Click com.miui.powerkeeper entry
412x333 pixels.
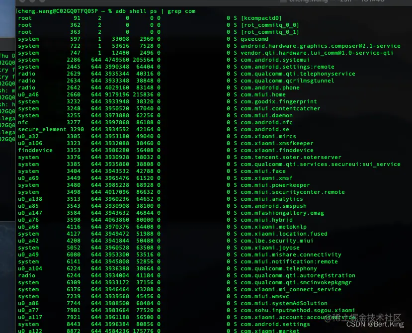tap(275, 185)
